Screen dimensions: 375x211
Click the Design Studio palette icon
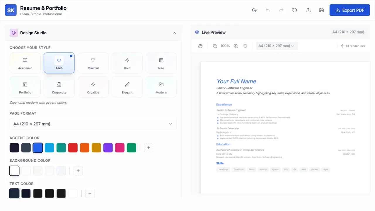[x=14, y=33]
